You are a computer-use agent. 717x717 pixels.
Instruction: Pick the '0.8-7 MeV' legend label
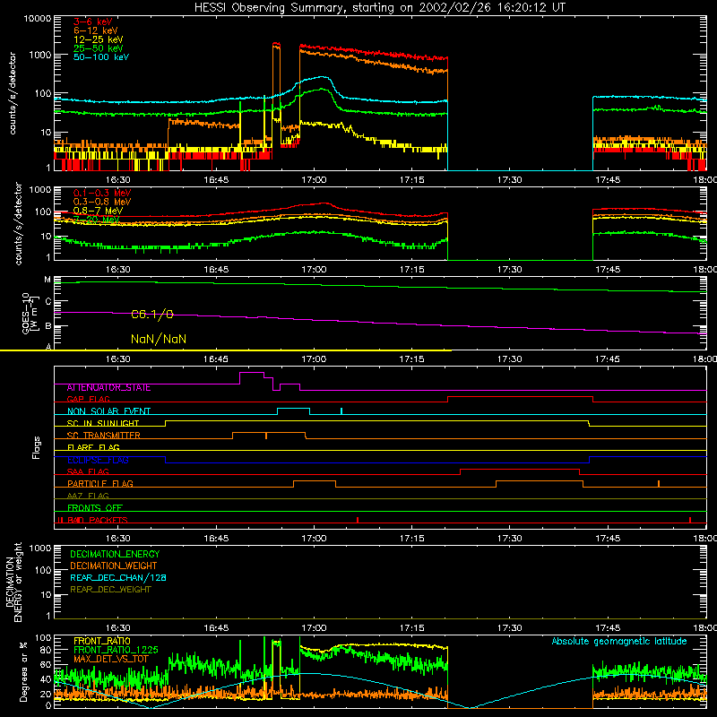pyautogui.click(x=99, y=211)
